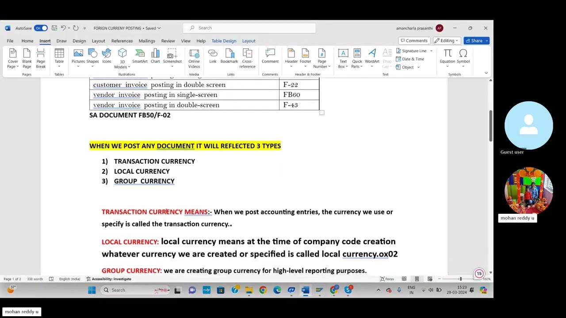Screen dimensions: 566x318
Task: Open document name Saved dropdown
Action: tap(159, 28)
